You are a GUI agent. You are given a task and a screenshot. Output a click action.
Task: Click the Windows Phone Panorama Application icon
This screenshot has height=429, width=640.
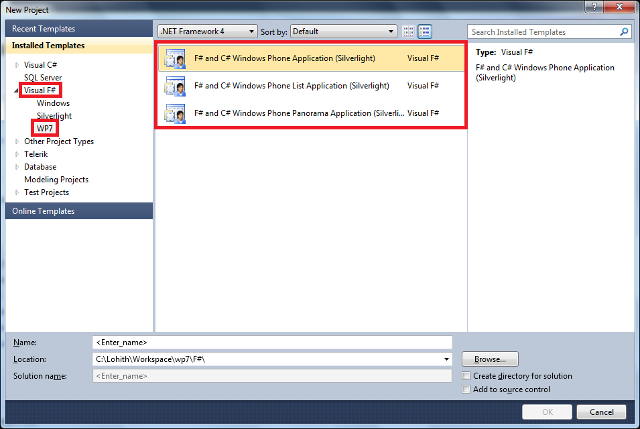click(175, 113)
